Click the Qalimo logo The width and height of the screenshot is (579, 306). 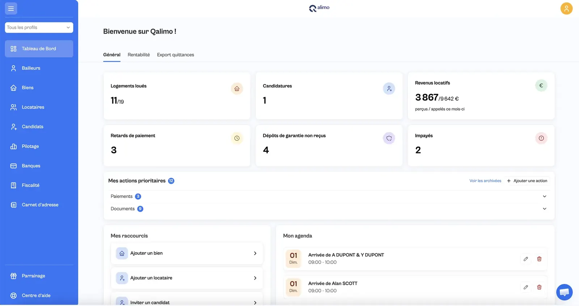(x=319, y=8)
